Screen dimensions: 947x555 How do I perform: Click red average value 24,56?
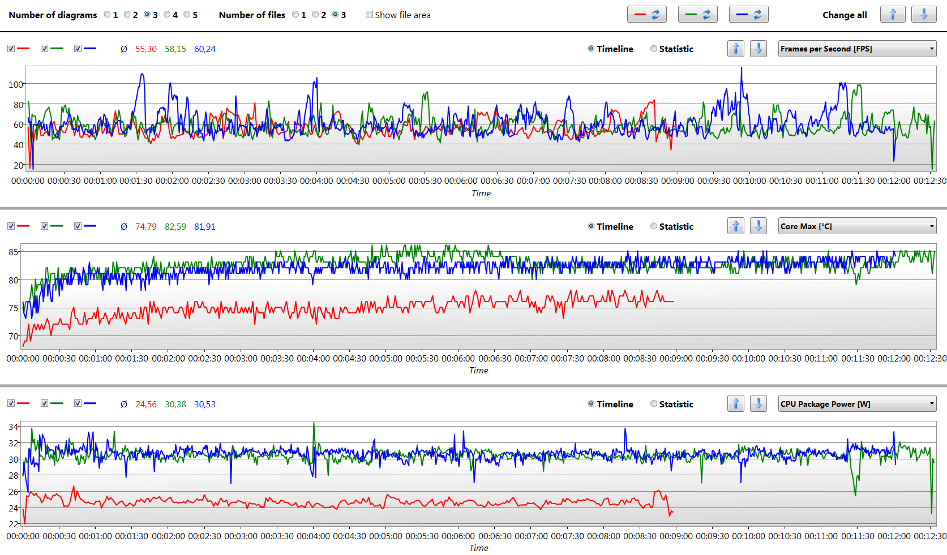click(x=146, y=405)
